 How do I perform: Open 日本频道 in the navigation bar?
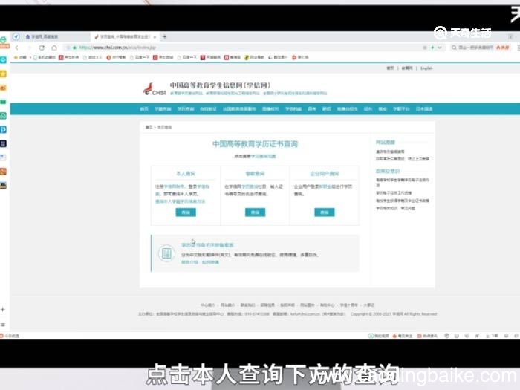point(424,109)
